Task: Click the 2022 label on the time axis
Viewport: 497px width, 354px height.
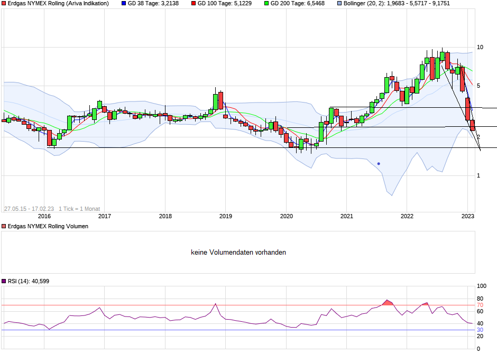Action: (x=407, y=216)
